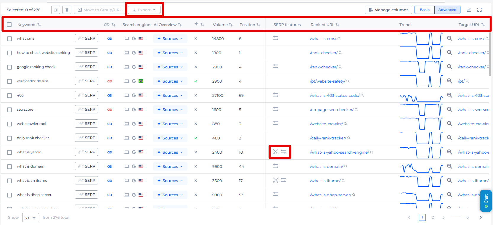The width and height of the screenshot is (493, 225).
Task: Click the trash delete icon in toolbar
Action: coord(67,10)
